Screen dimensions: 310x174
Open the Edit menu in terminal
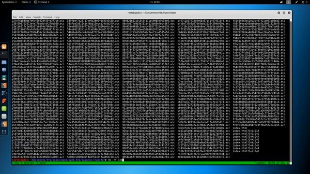[21, 17]
